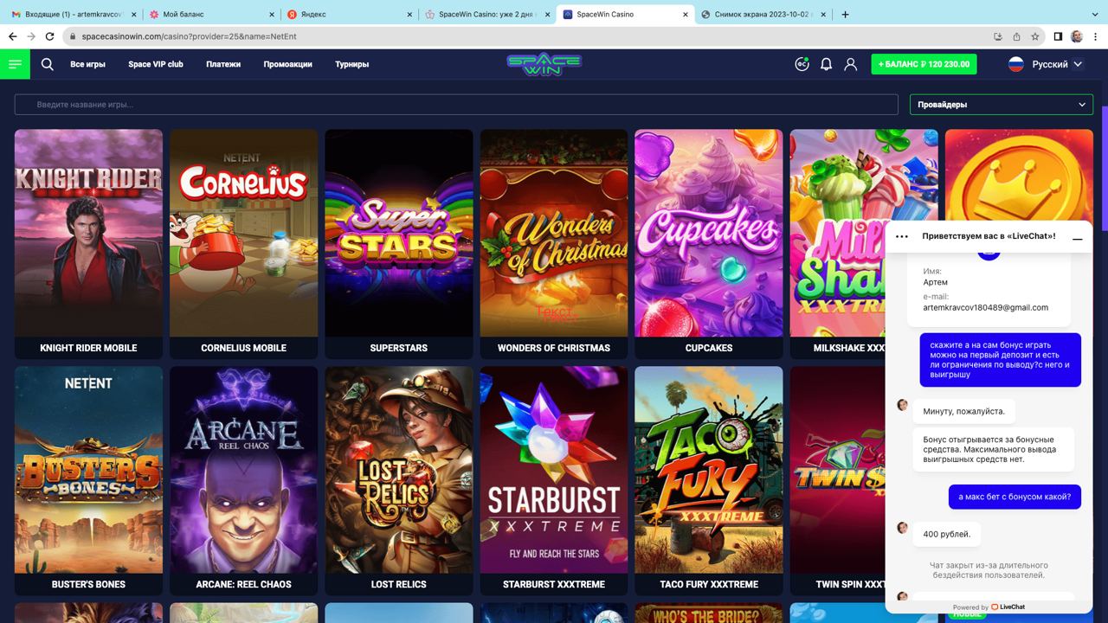Open the green hamburger side menu
1108x623 pixels.
15,64
